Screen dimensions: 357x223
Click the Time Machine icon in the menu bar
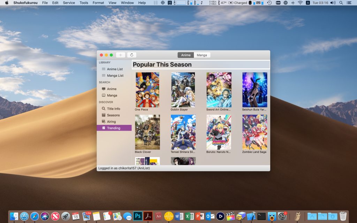pyautogui.click(x=269, y=3)
